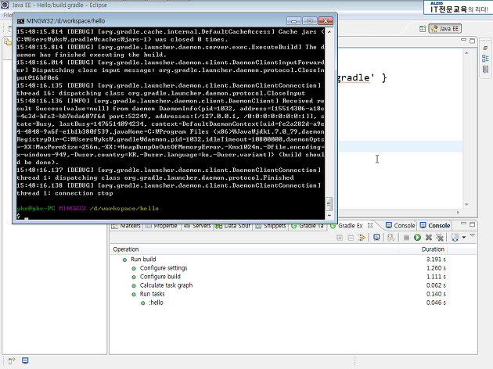
Task: Minimize the bottom Gradle Executions panel
Action: click(463, 224)
